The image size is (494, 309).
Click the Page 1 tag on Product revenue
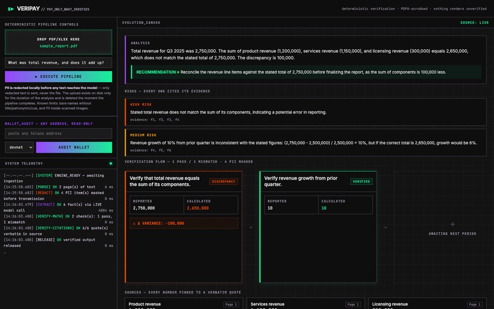[x=231, y=304]
